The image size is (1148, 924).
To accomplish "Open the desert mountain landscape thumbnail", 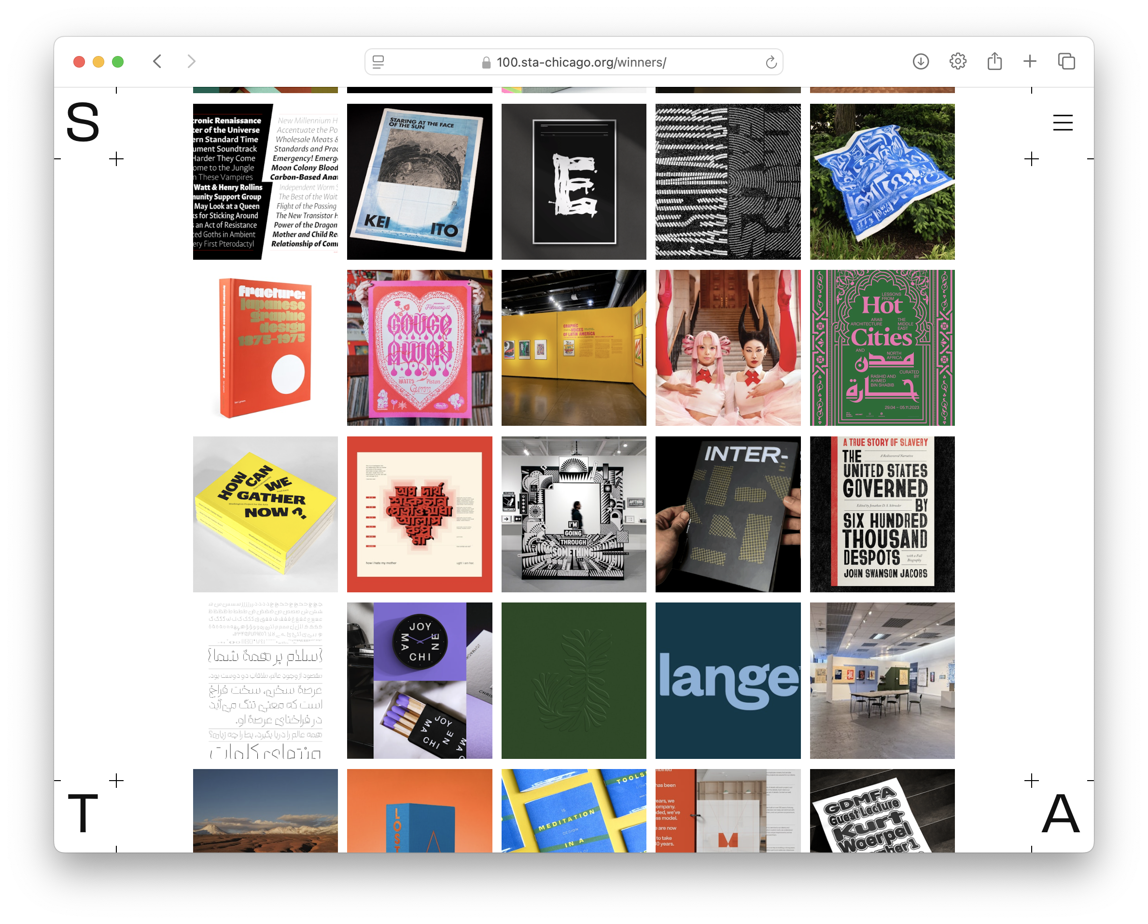I will coord(265,811).
